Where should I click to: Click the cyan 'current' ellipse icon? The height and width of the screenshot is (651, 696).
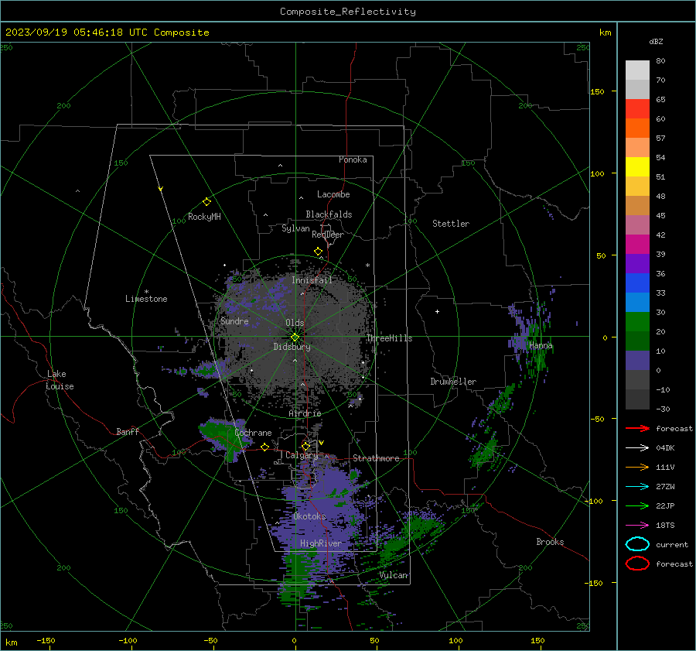637,544
